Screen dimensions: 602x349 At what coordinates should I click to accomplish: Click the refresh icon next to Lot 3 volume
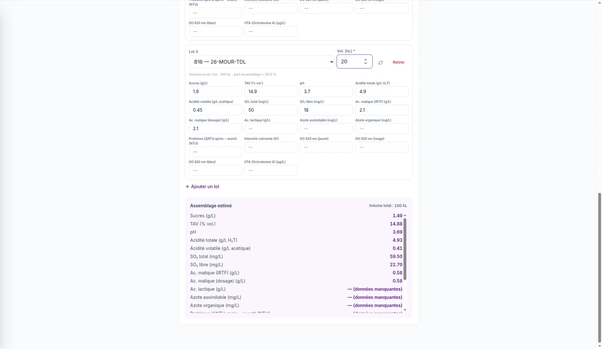[x=380, y=62]
